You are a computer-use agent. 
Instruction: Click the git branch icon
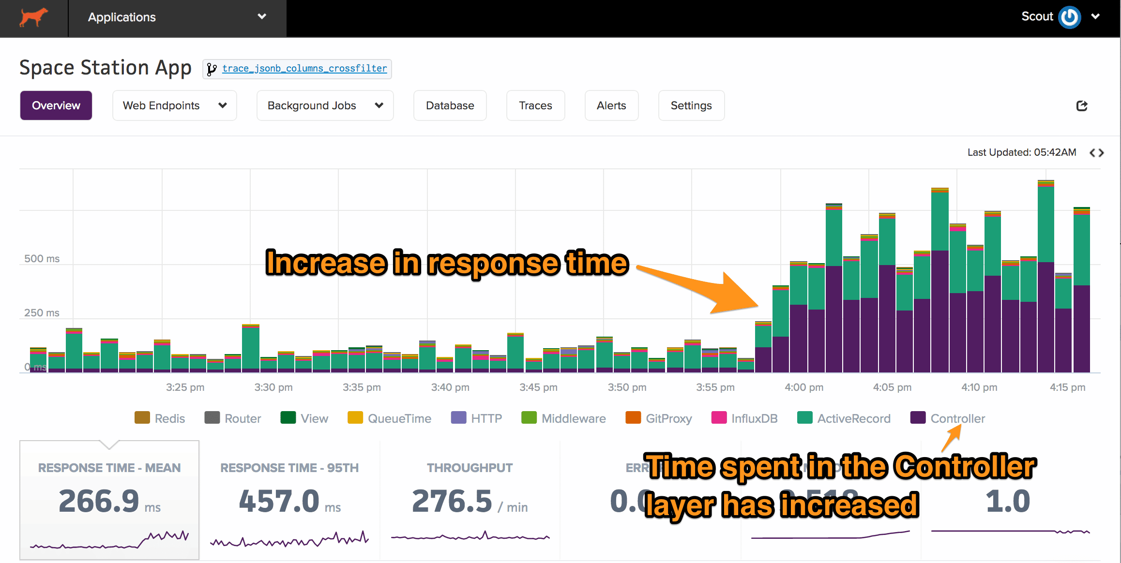[212, 69]
